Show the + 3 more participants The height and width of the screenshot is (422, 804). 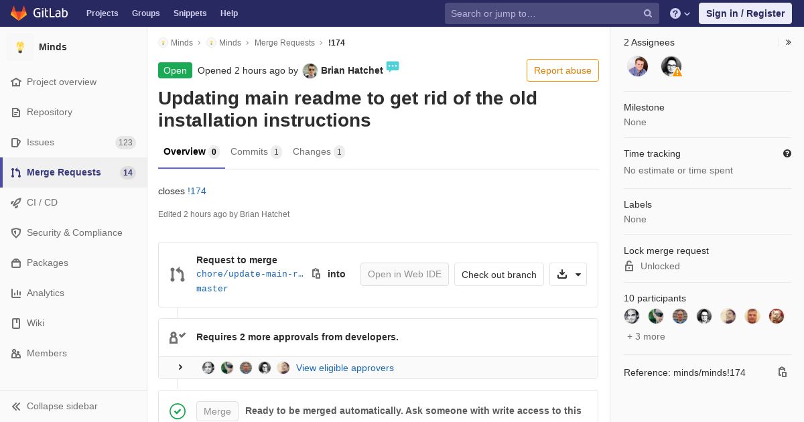click(646, 336)
